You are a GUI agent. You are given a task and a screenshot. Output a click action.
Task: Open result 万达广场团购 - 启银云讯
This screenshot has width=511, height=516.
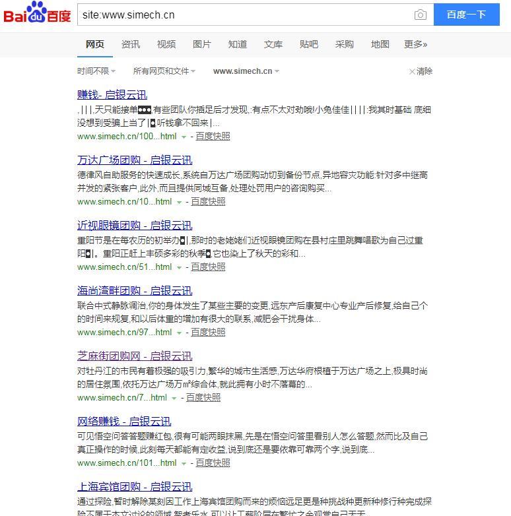pyautogui.click(x=135, y=160)
